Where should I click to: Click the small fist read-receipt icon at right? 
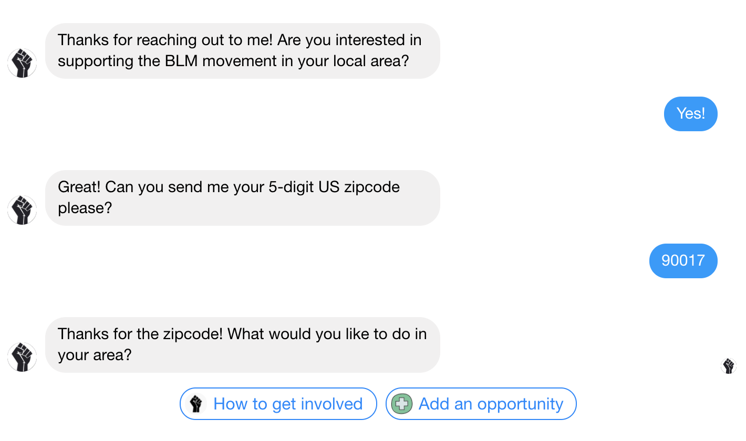pos(728,366)
